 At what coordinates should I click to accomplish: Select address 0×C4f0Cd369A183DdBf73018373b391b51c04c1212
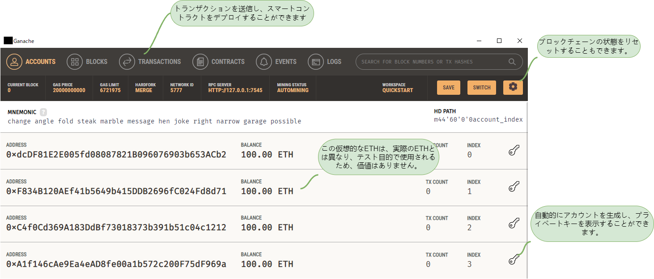point(116,228)
